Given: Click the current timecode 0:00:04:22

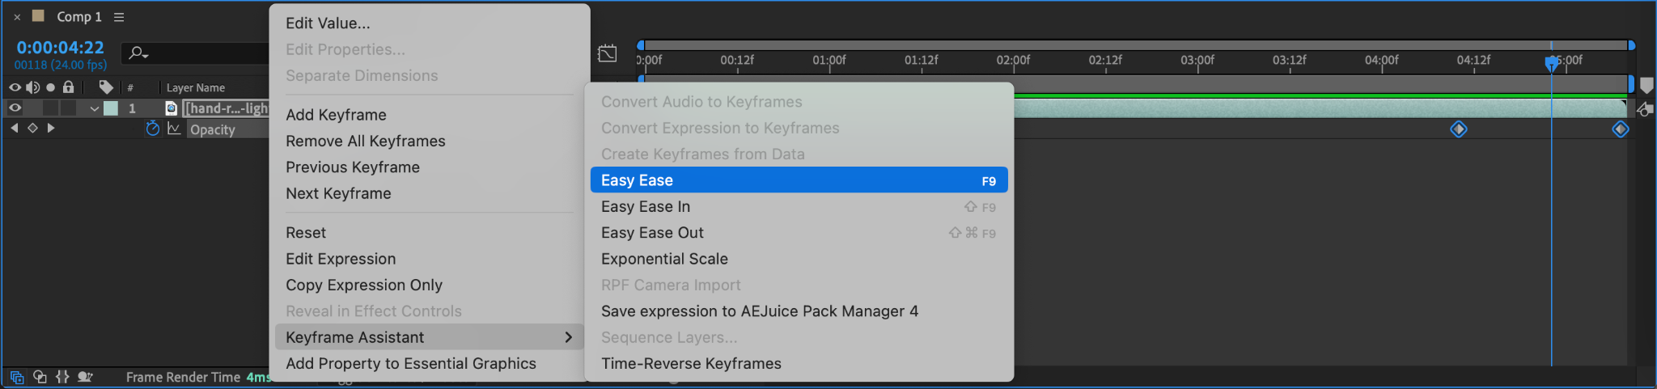Looking at the screenshot, I should point(60,48).
